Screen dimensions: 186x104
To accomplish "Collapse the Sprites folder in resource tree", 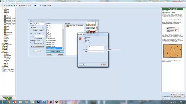I will tap(1, 8).
